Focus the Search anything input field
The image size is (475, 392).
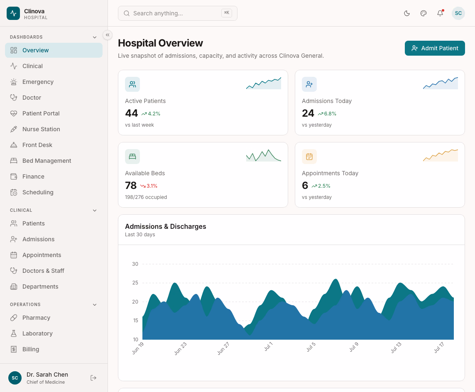tap(178, 13)
